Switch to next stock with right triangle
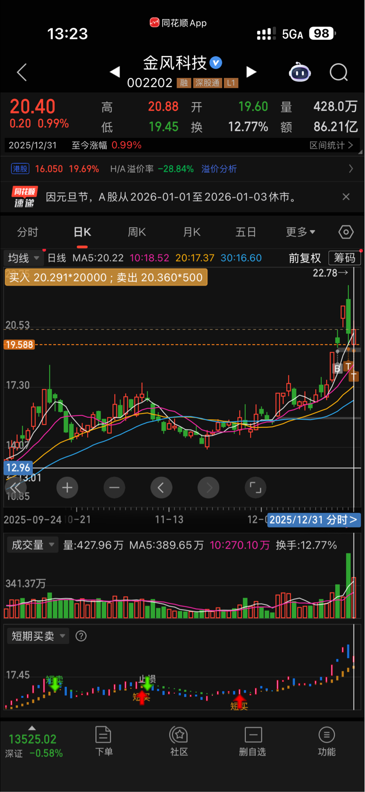The image size is (365, 792). (252, 72)
